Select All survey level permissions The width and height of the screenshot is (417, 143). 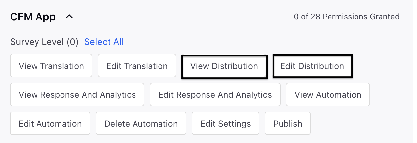point(104,42)
